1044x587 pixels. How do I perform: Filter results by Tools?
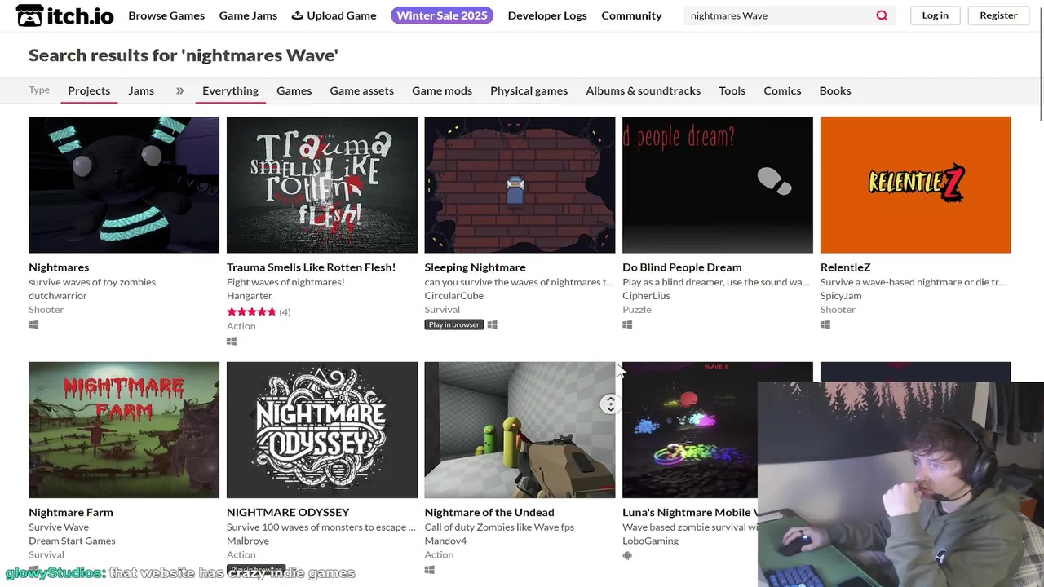tap(732, 90)
